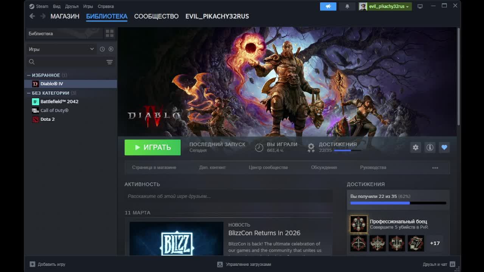Click the Call of Duty game icon
This screenshot has height=272, width=484.
click(35, 110)
